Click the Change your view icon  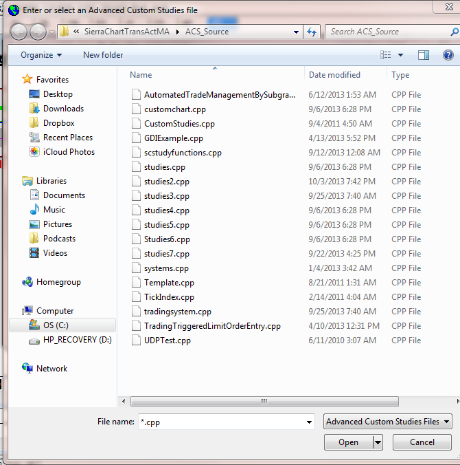point(385,55)
